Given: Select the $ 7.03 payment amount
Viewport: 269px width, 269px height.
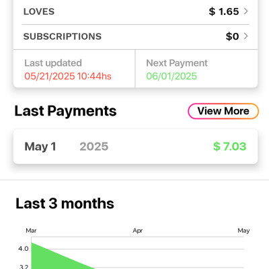Looking at the screenshot, I should [x=230, y=147].
